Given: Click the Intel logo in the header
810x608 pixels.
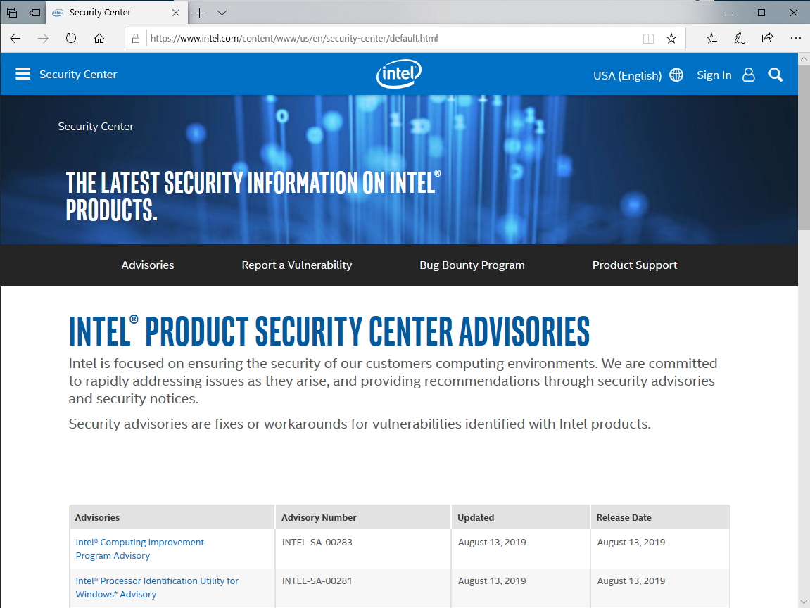Looking at the screenshot, I should point(398,74).
